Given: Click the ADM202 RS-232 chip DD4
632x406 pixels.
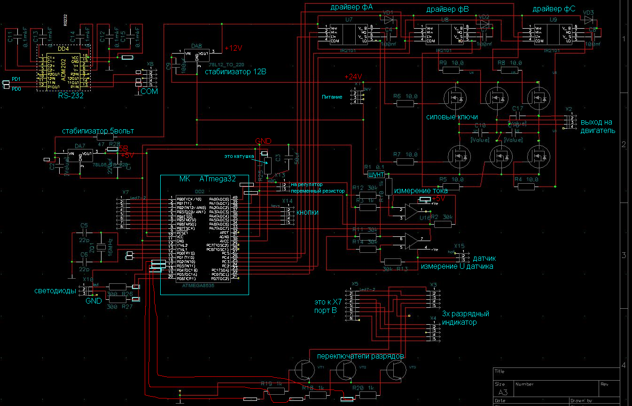Looking at the screenshot, I should (63, 71).
